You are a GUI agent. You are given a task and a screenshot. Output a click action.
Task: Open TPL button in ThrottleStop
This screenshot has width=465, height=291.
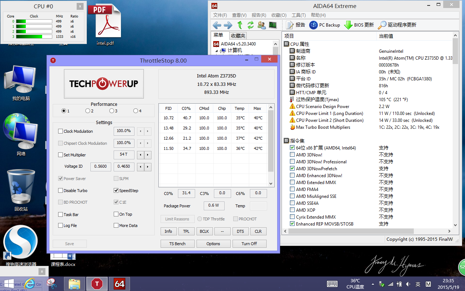point(186,231)
